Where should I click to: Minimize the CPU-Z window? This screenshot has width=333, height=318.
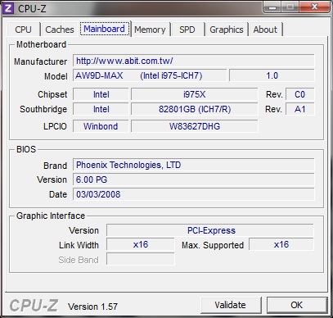(x=272, y=7)
